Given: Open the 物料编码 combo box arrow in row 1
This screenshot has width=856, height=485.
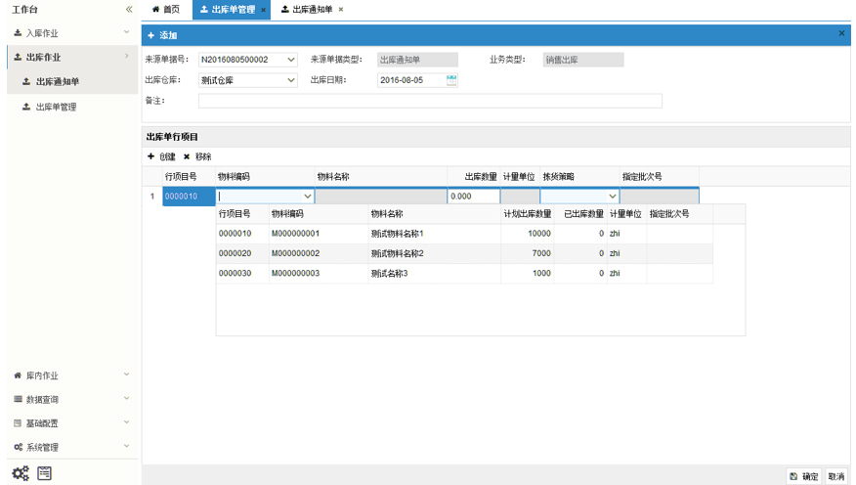Looking at the screenshot, I should pos(308,197).
